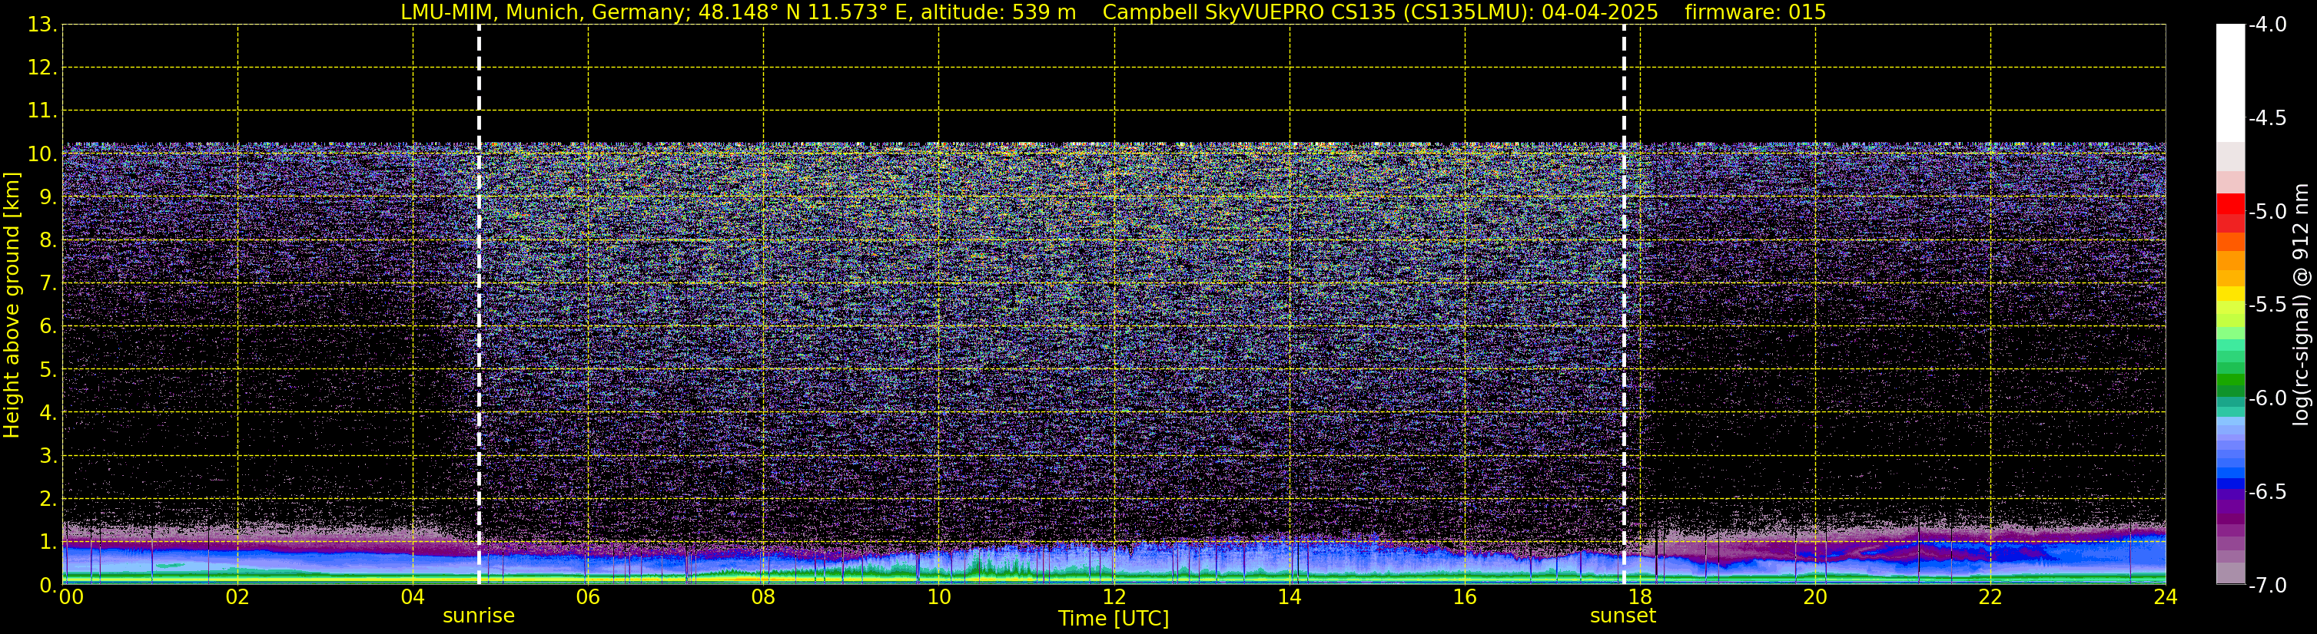Image resolution: width=2317 pixels, height=634 pixels.
Task: Click the 06 time tick label
Action: pyautogui.click(x=588, y=597)
